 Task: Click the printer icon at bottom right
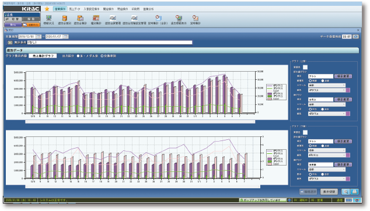354,192
